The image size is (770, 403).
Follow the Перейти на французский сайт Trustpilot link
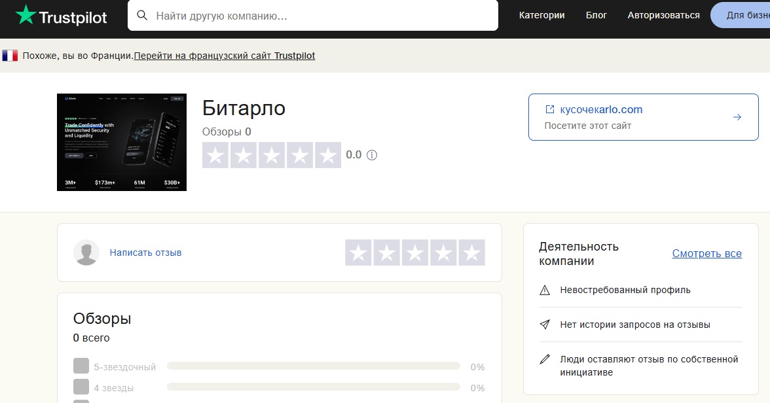(224, 56)
